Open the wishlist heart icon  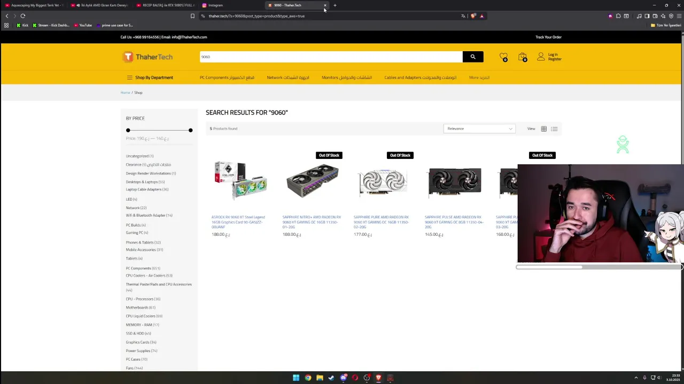click(503, 57)
